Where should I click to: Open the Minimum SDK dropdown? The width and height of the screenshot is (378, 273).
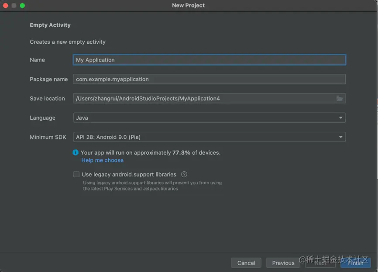209,137
